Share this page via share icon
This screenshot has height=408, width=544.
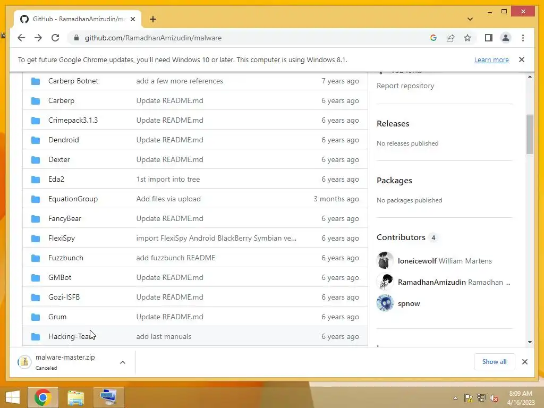450,38
